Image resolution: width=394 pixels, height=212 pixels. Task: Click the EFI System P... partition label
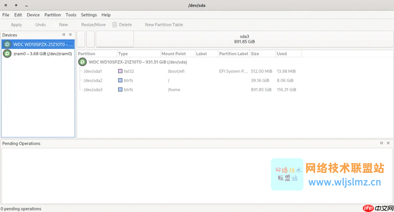(x=234, y=71)
